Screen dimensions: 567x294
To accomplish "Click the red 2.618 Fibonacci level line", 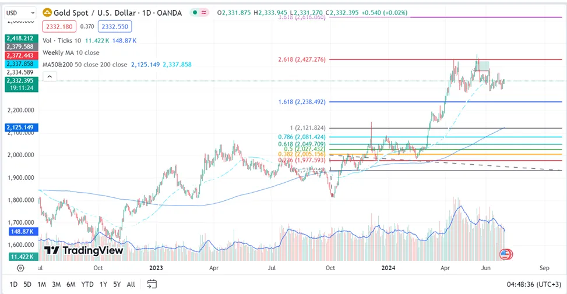I will [x=445, y=59].
